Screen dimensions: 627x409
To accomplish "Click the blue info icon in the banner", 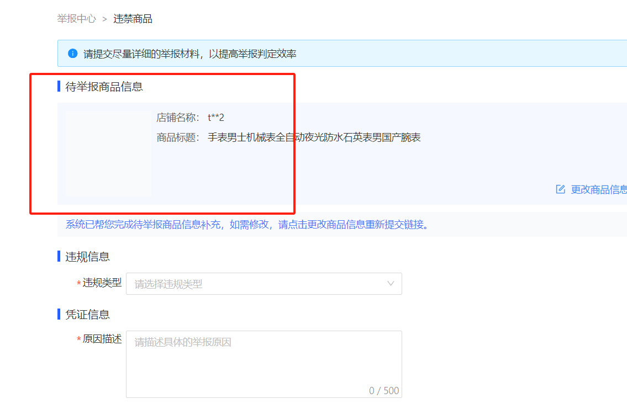I will click(72, 54).
